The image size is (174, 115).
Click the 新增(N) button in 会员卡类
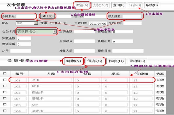pyautogui.click(x=73, y=61)
